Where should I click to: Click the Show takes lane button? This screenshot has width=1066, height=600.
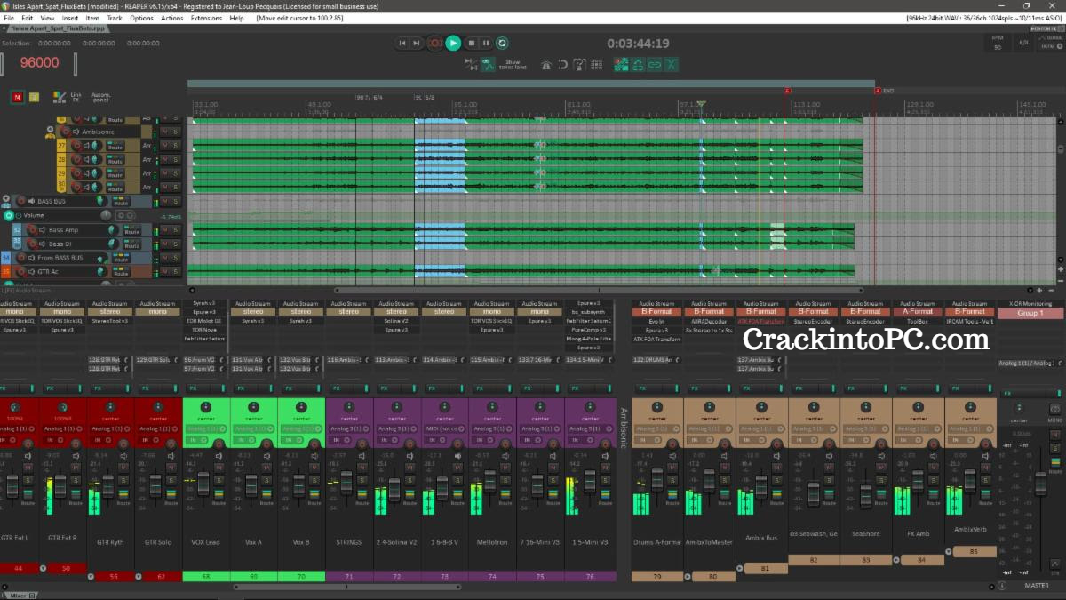tap(513, 64)
